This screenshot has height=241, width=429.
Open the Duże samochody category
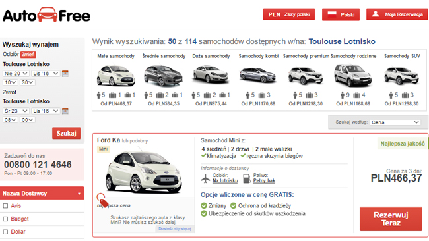coord(211,56)
